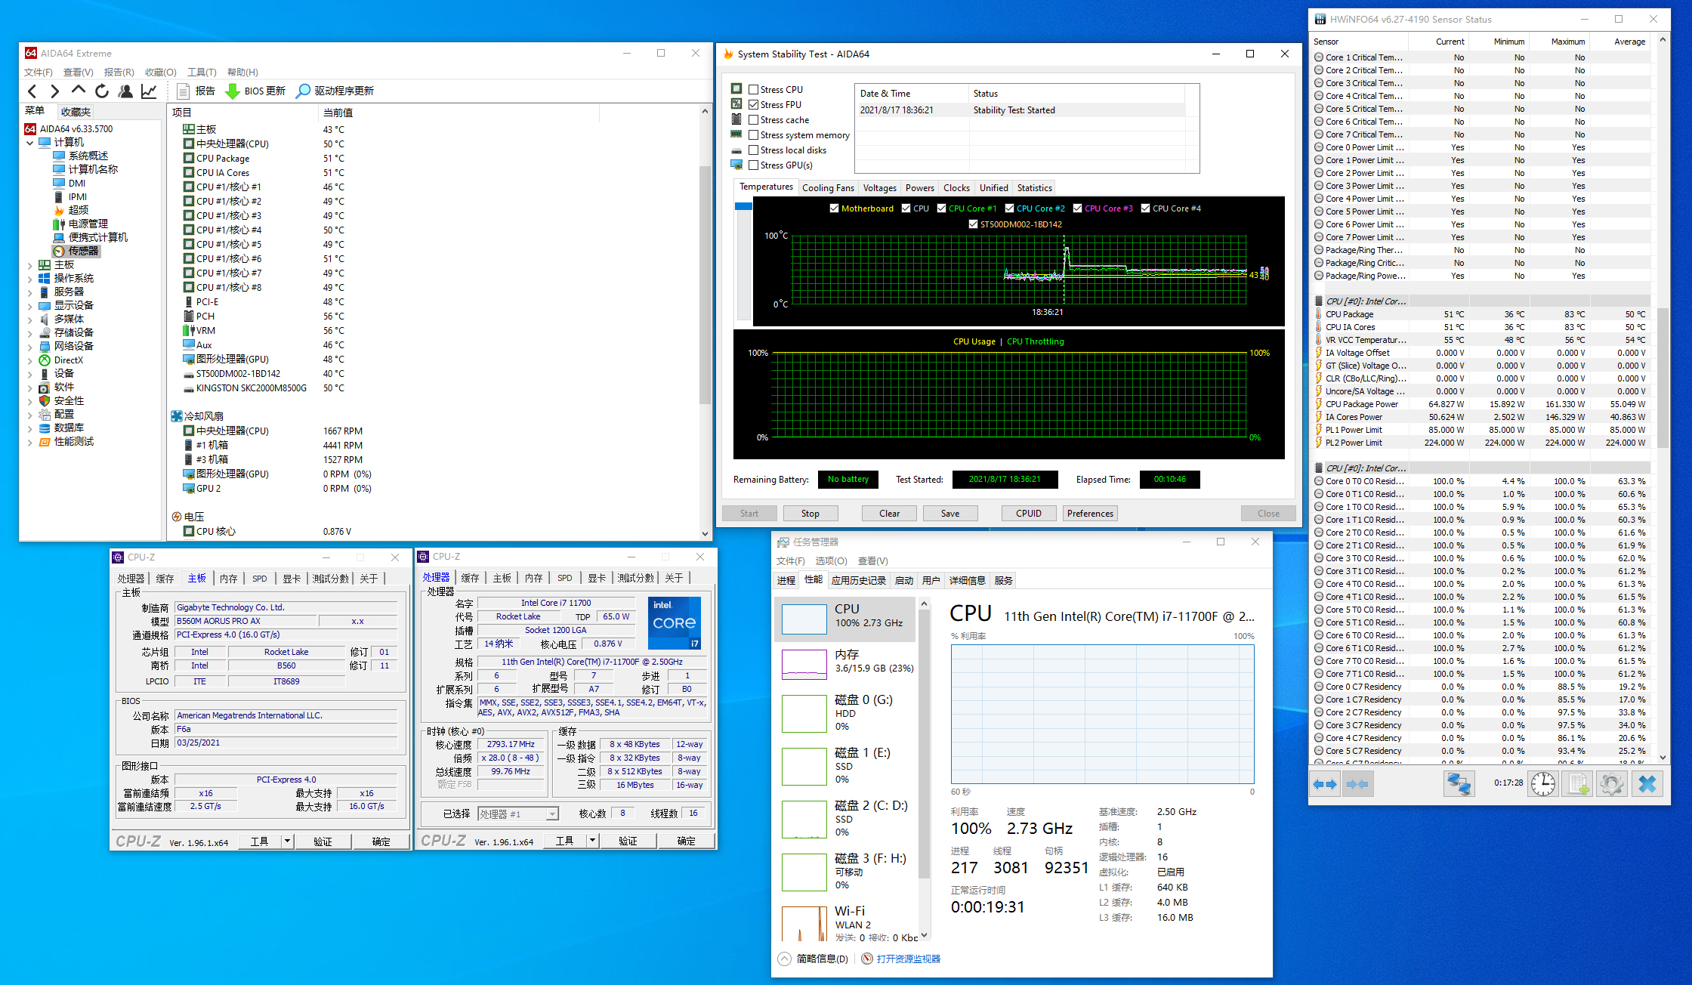Open HWiNFO sensor settings gear icon
Screen dimensions: 1692x985
coord(1611,784)
